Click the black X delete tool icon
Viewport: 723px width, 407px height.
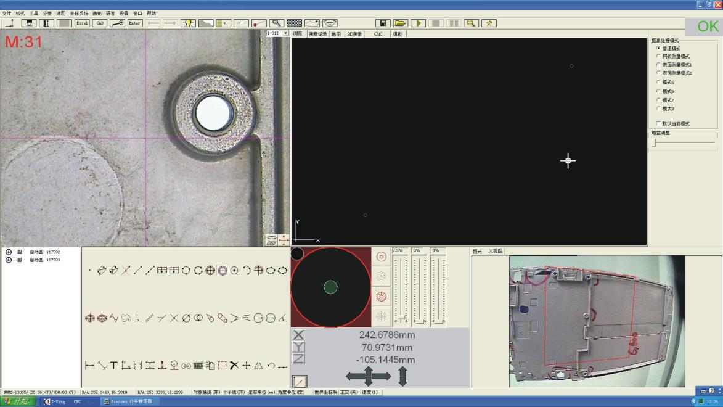(x=234, y=366)
